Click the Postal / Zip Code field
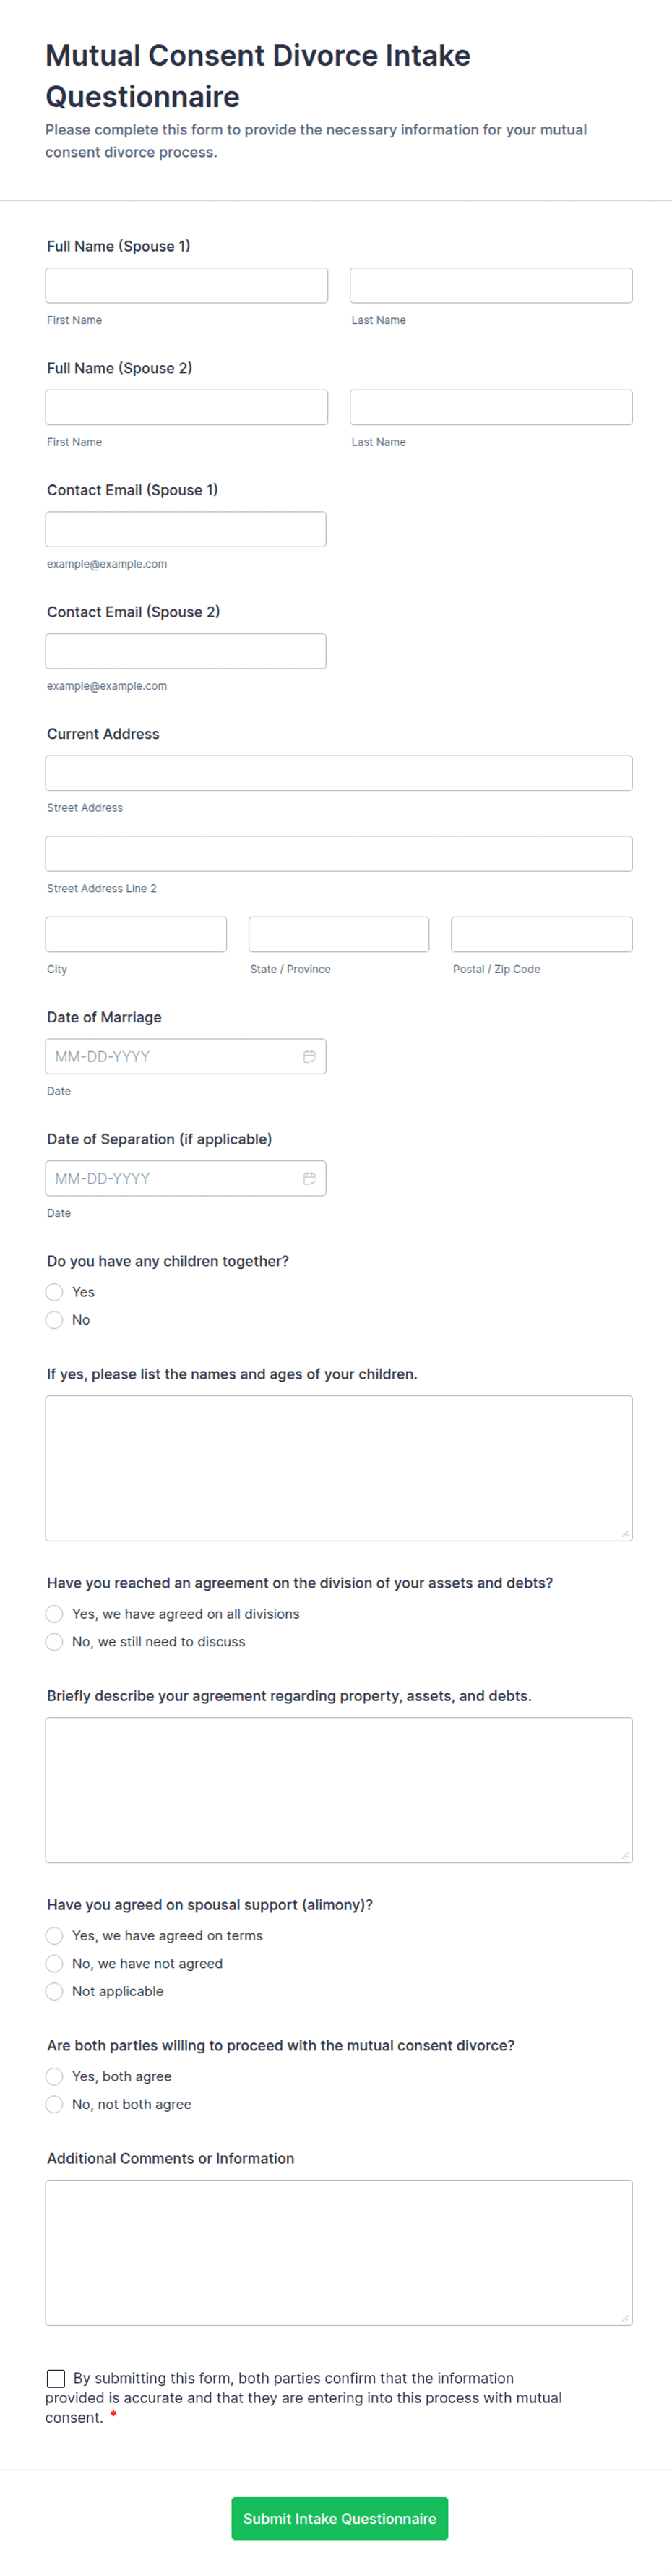This screenshot has width=672, height=2576. click(x=541, y=934)
